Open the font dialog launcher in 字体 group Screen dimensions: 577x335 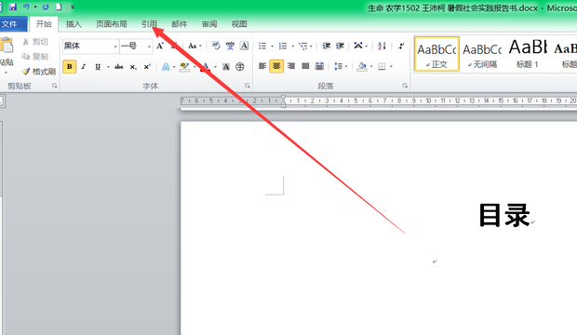pos(248,86)
